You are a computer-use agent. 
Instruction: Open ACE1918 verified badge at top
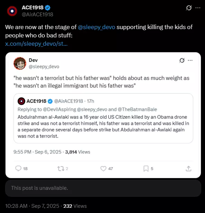pyautogui.click(x=47, y=8)
